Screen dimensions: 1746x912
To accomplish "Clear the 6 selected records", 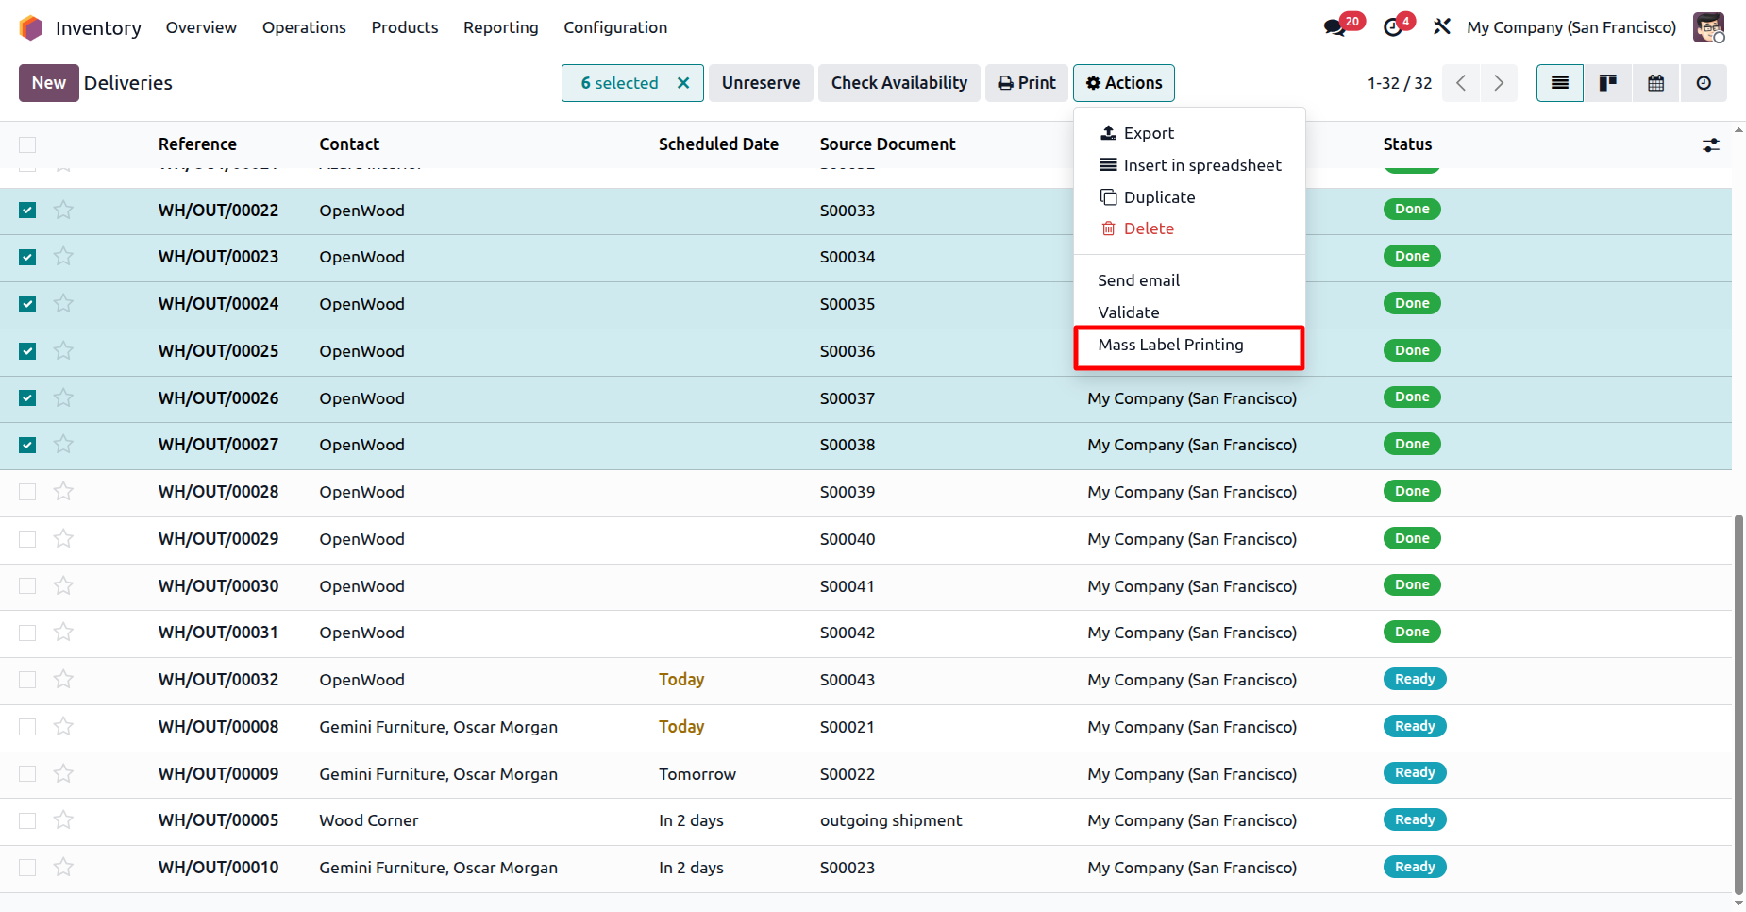I will 683,83.
